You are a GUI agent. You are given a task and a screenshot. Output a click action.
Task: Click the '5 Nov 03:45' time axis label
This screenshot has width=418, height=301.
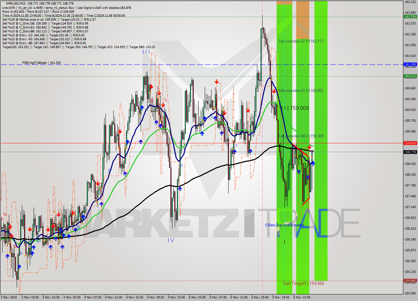pyautogui.click(x=197, y=297)
